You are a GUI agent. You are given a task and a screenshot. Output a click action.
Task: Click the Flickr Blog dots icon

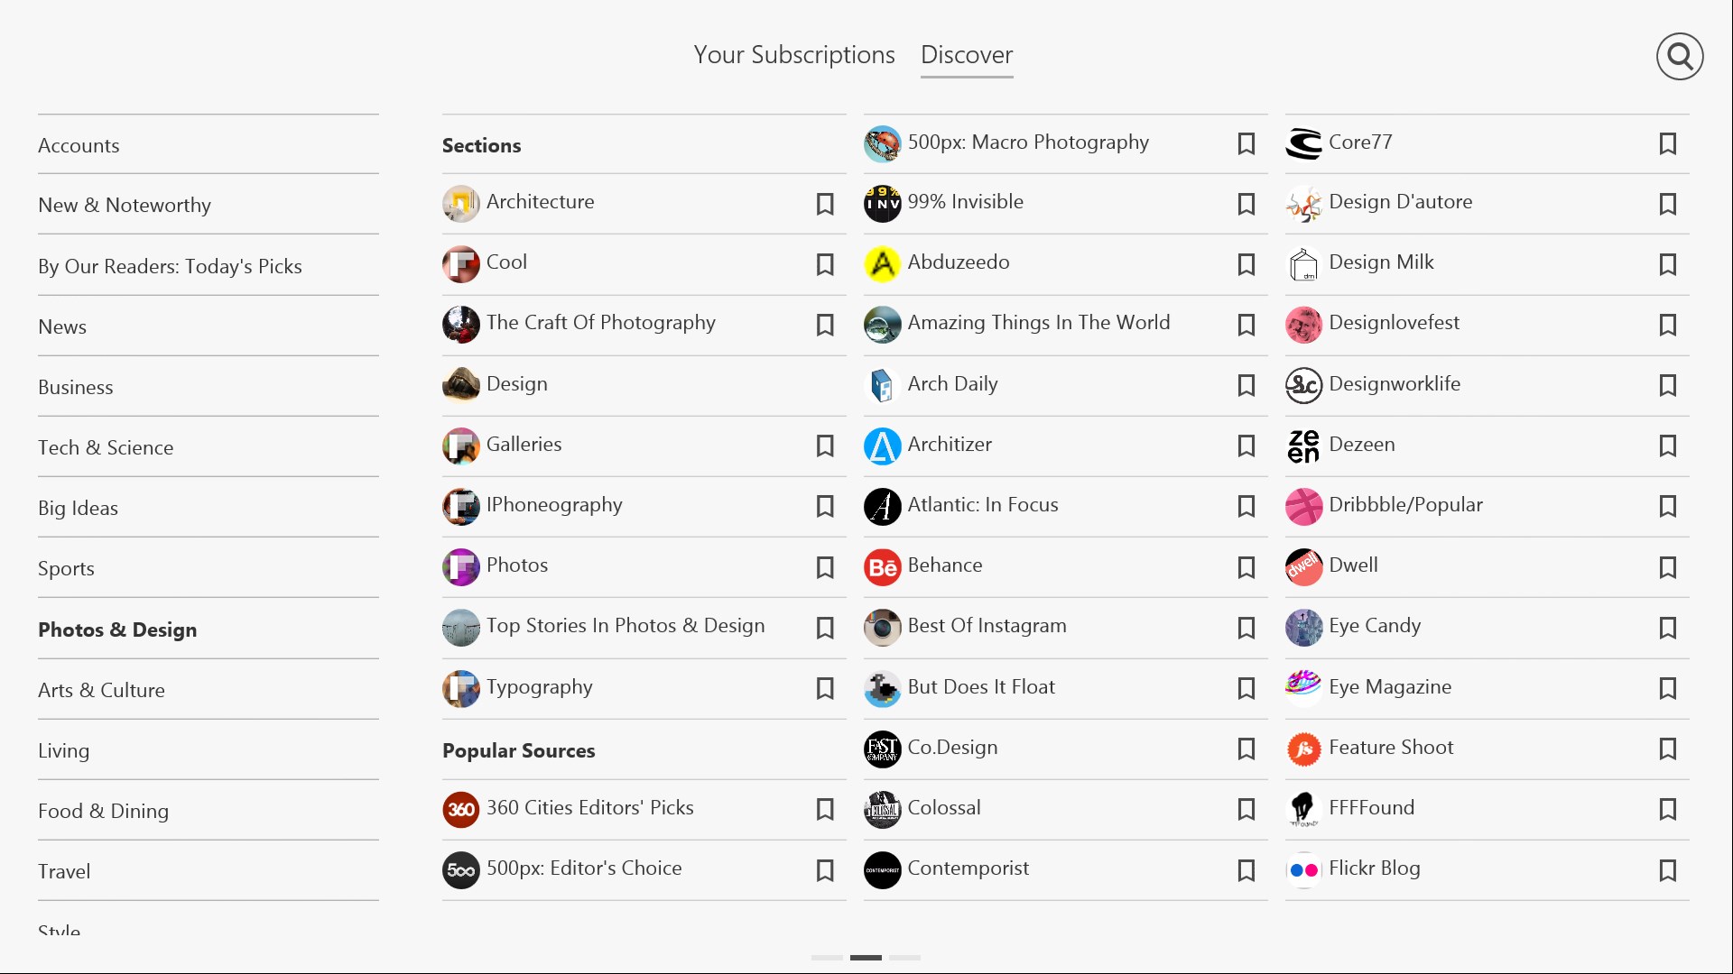coord(1303,870)
